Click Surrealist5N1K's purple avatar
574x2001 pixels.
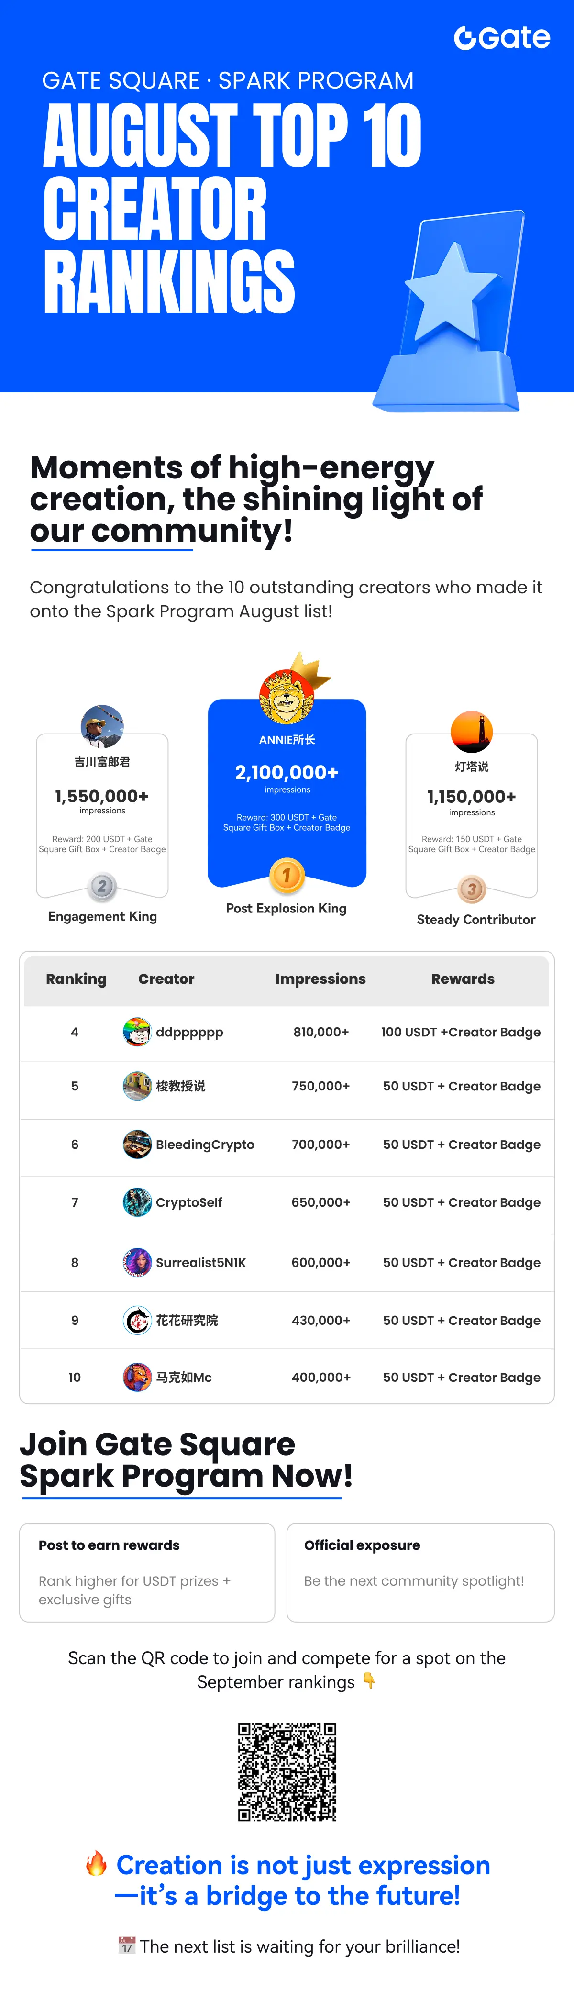click(x=137, y=1262)
